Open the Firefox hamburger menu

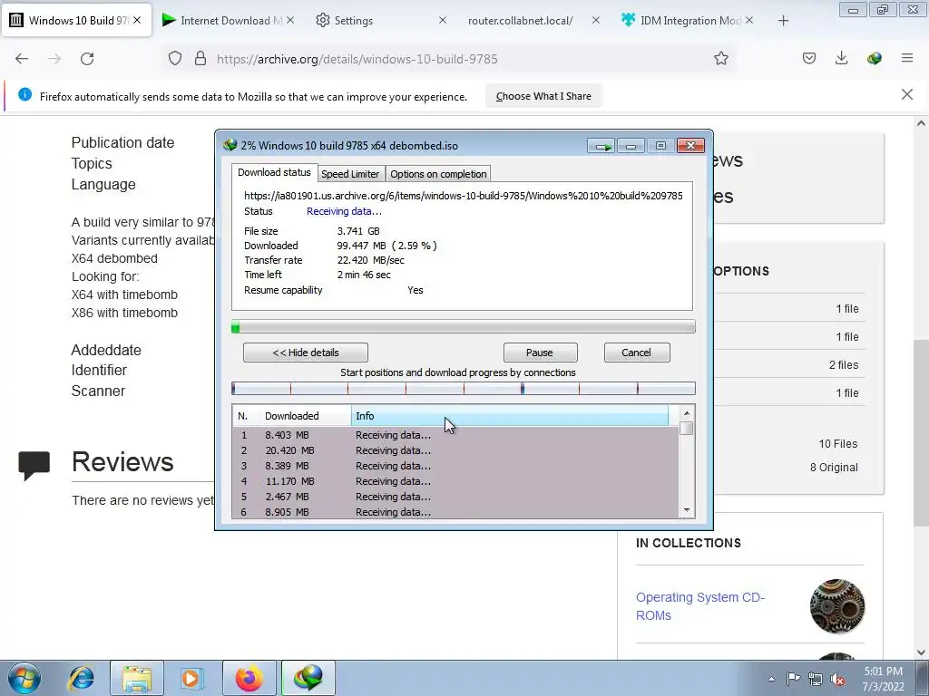[907, 58]
